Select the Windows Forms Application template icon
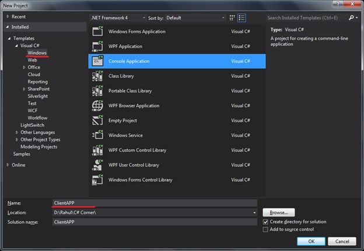This screenshot has width=364, height=251. pyautogui.click(x=97, y=31)
